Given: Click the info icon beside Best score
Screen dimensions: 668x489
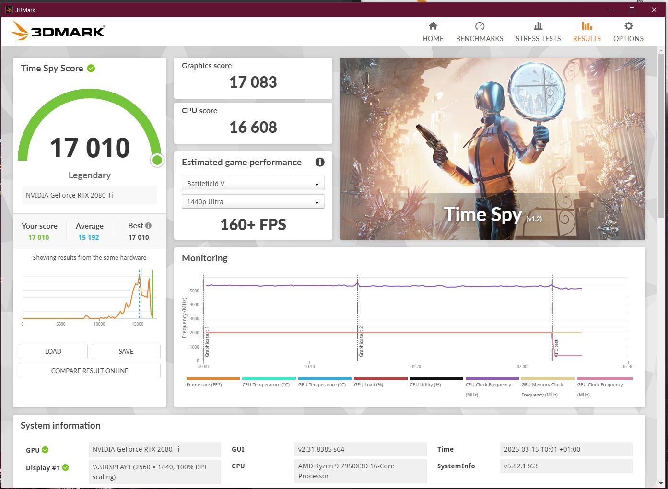Looking at the screenshot, I should pos(148,226).
